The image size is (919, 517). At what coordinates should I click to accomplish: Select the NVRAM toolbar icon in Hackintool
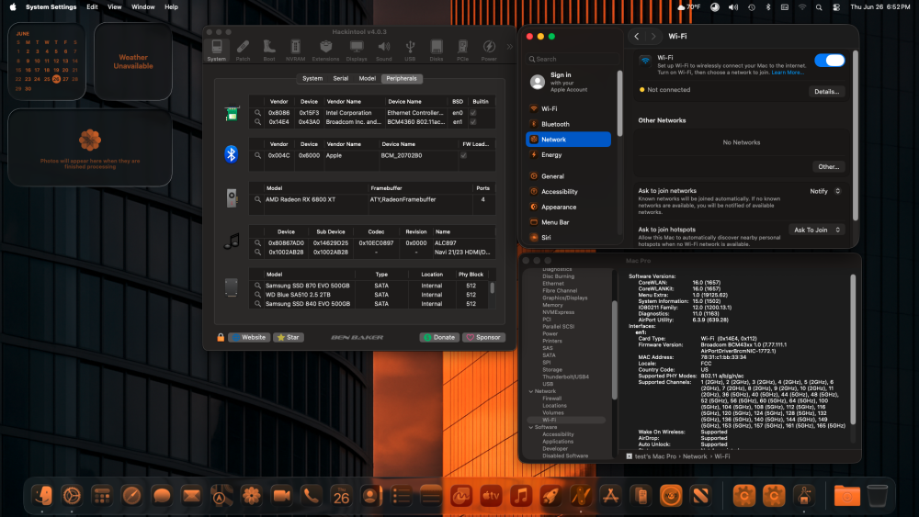point(295,51)
